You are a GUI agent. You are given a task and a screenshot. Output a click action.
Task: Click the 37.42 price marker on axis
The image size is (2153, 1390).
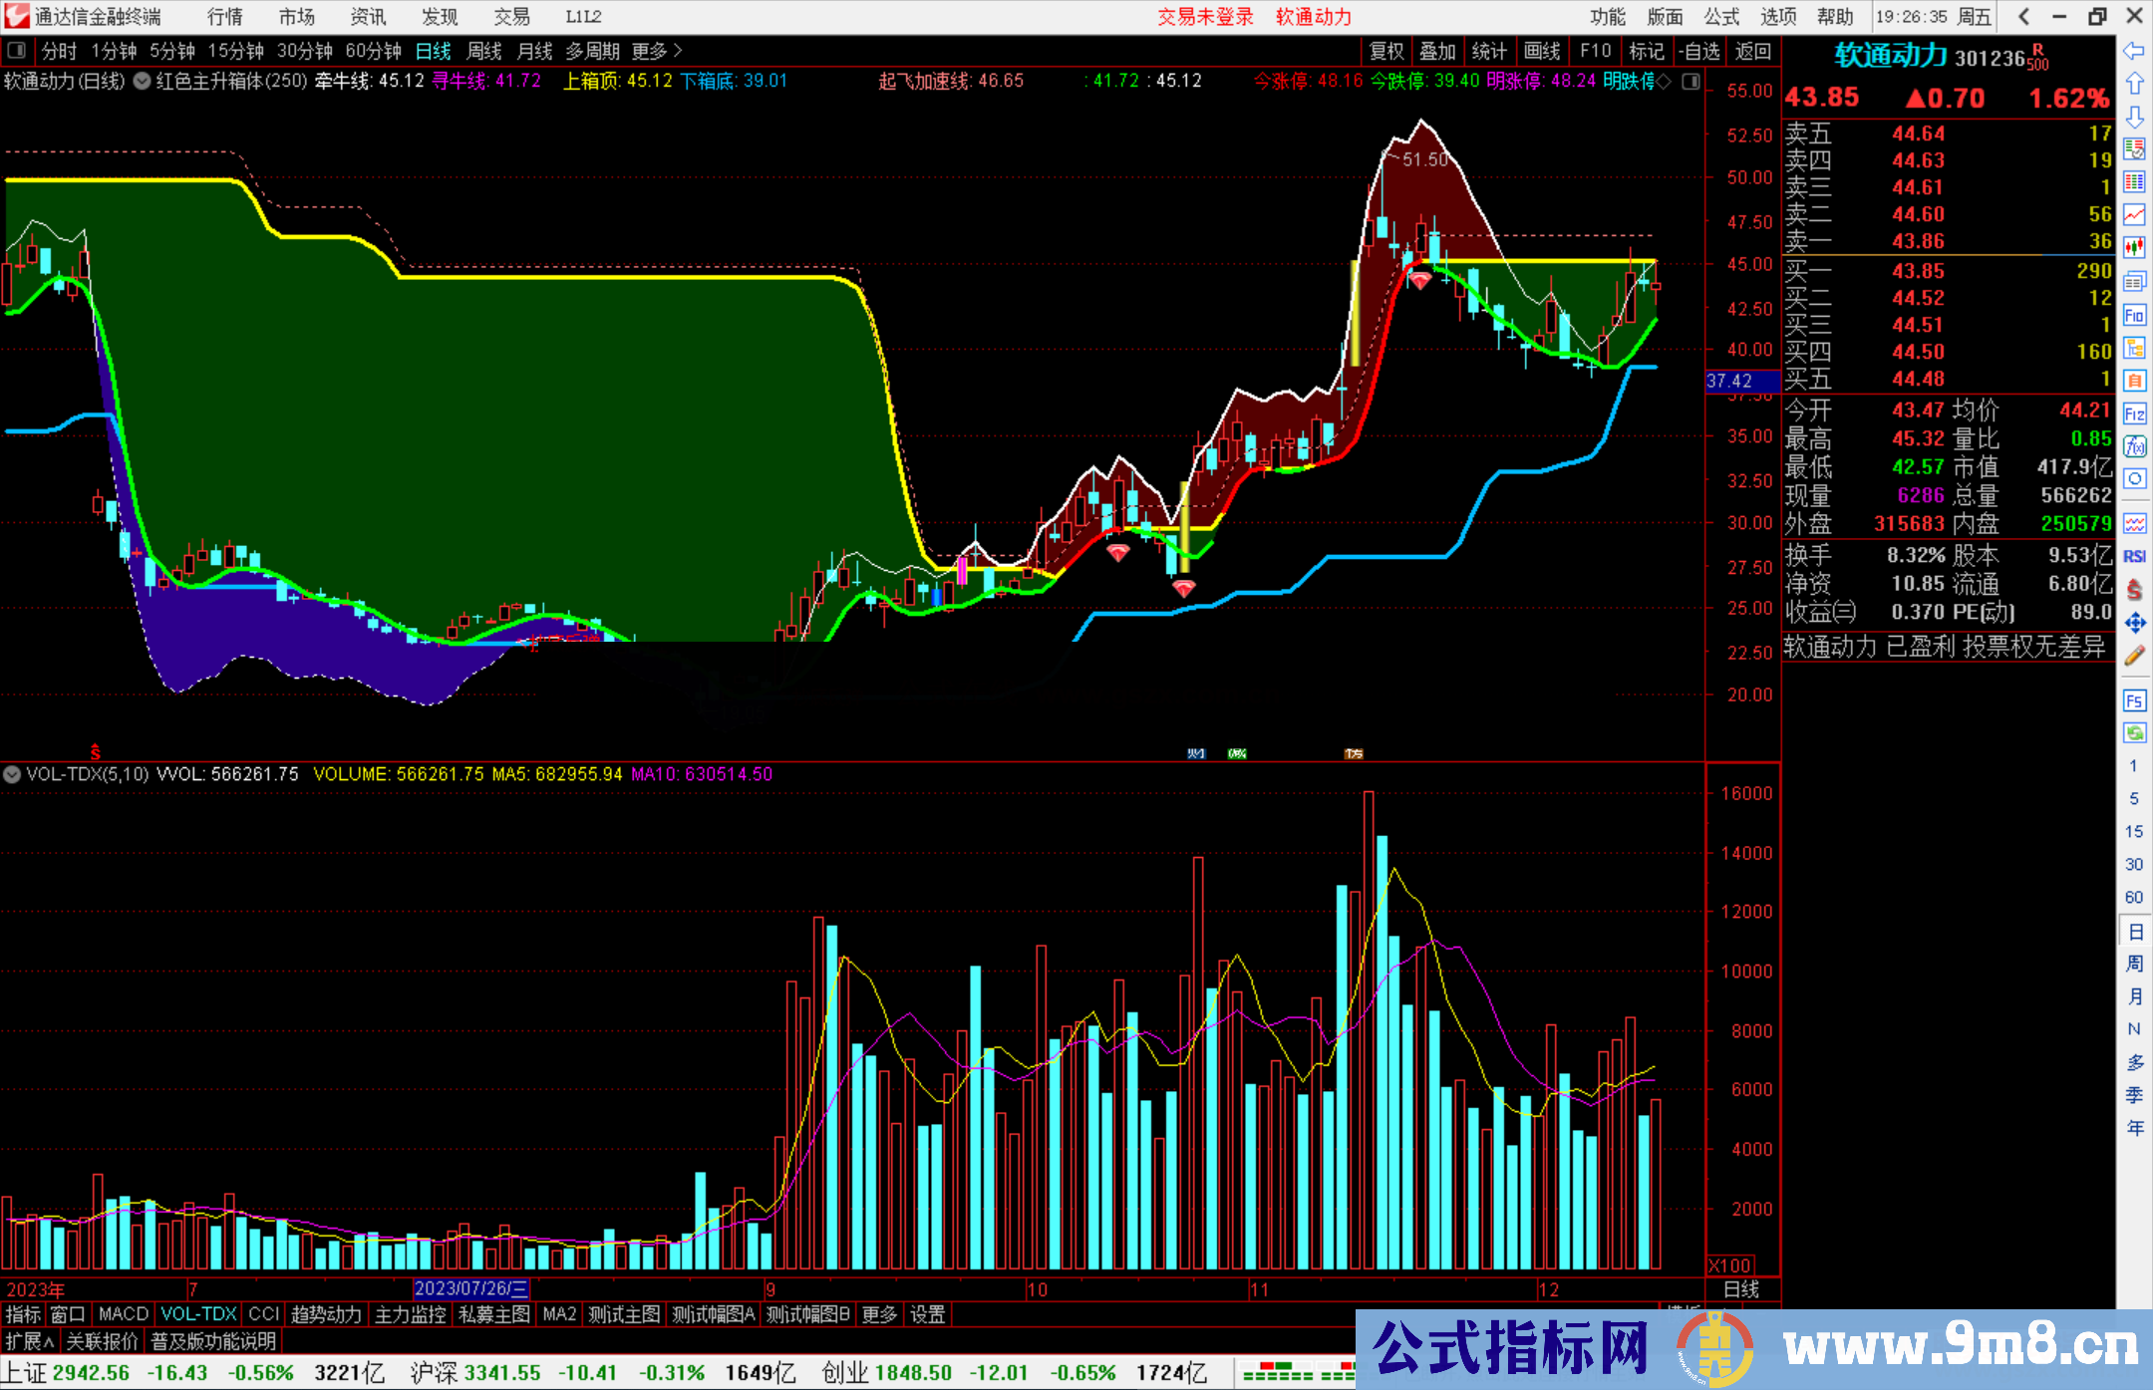coord(1730,381)
